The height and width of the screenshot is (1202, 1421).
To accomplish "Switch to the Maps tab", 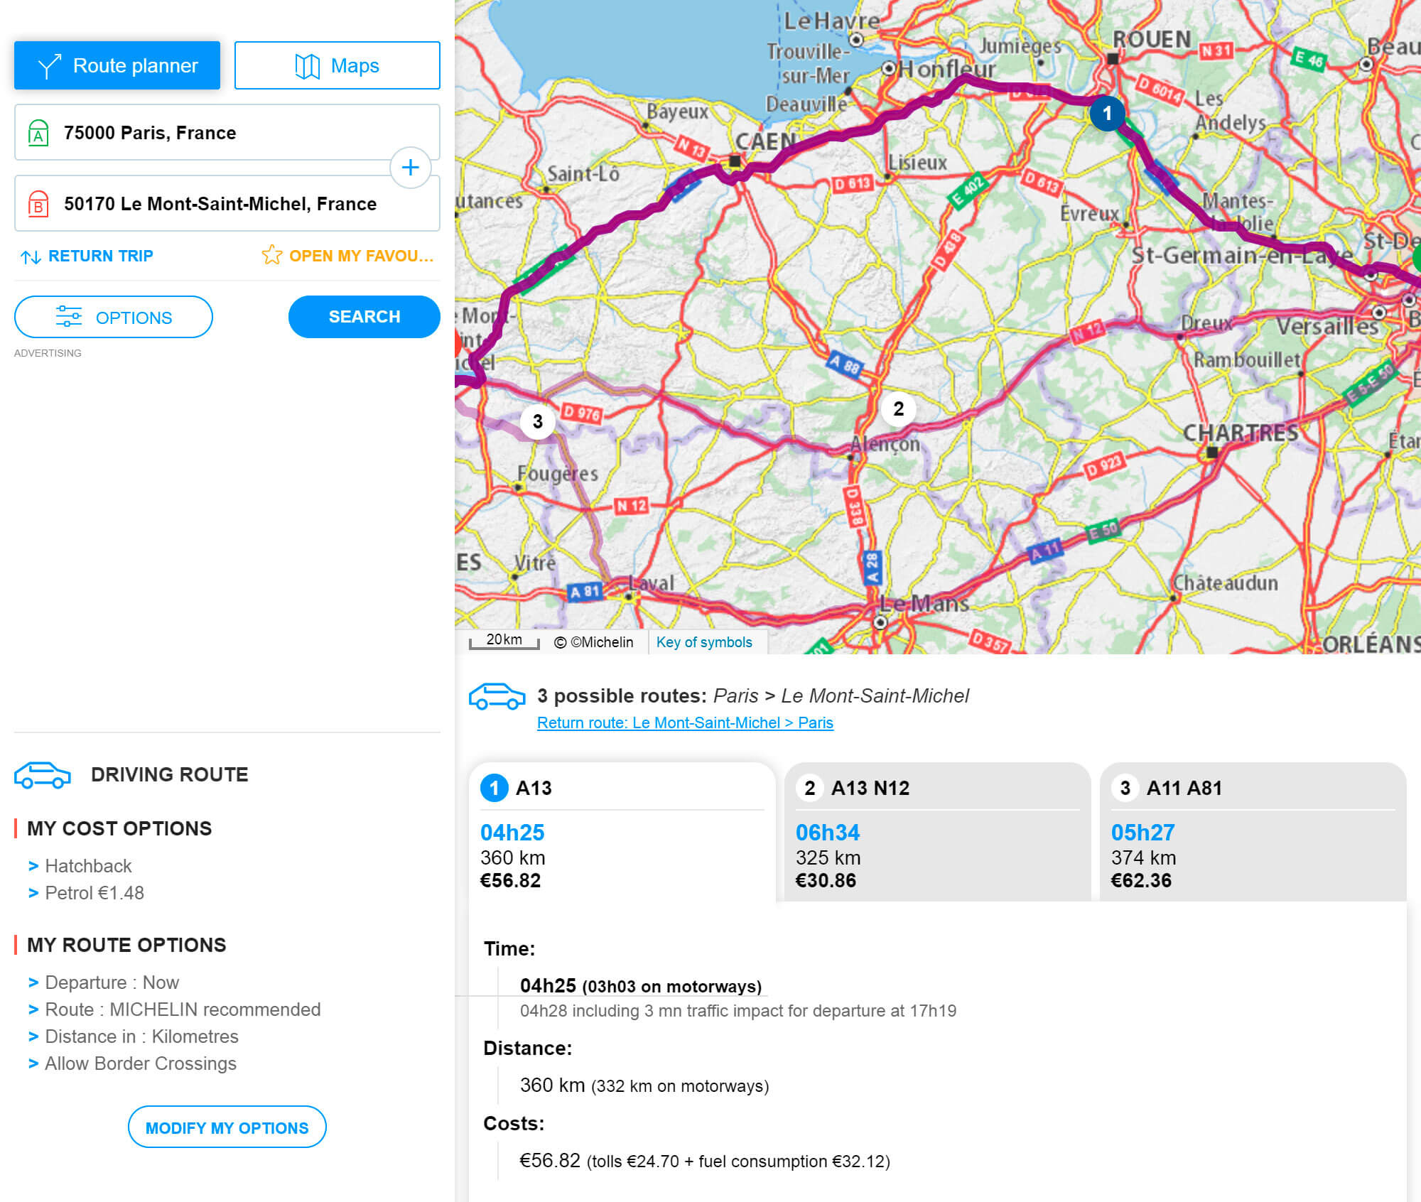I will pyautogui.click(x=337, y=65).
